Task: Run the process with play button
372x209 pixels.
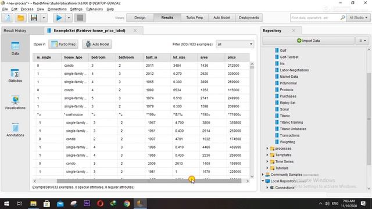Action: (x=59, y=18)
